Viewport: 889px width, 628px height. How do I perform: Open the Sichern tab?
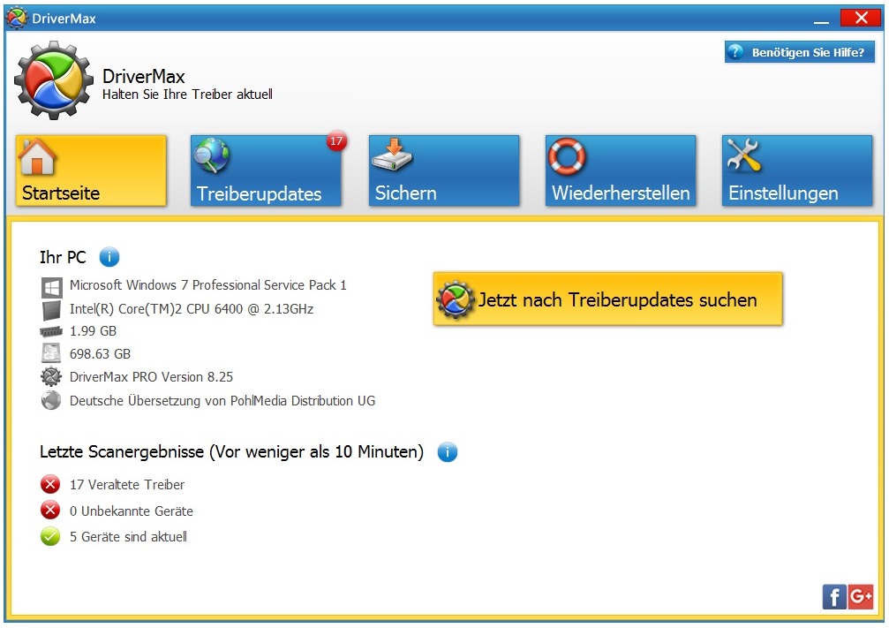[444, 170]
